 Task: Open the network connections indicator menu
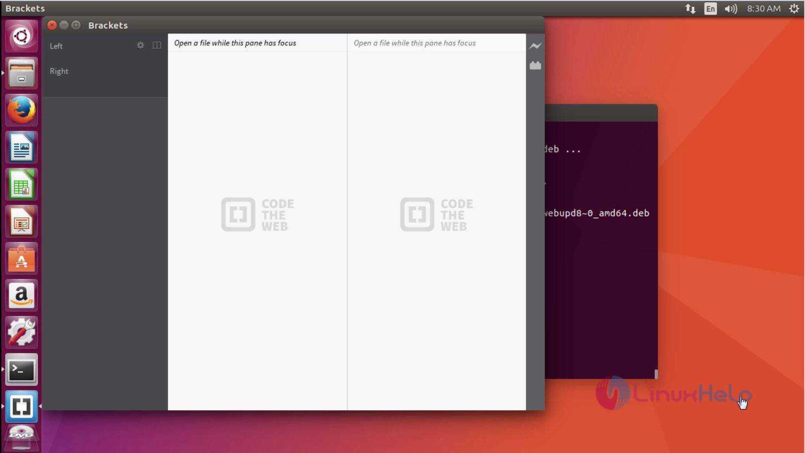690,8
